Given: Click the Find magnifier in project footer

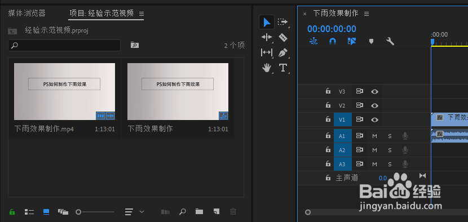Looking at the screenshot, I should [x=182, y=212].
